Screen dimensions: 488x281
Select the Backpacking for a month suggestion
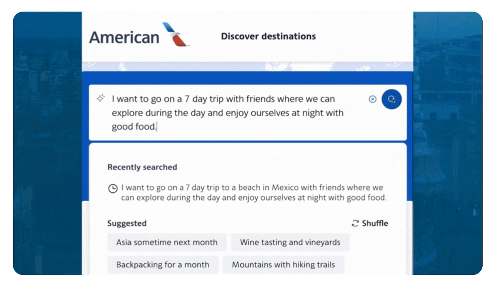(x=163, y=265)
